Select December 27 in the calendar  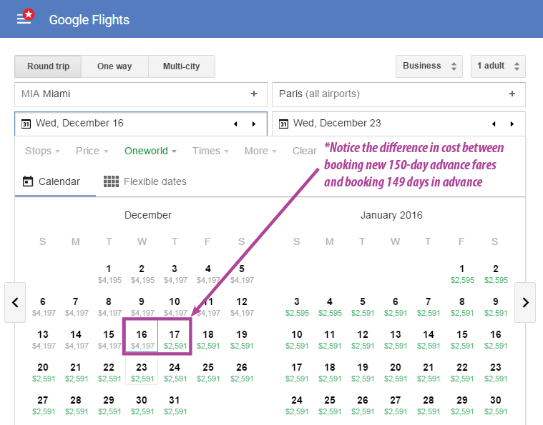click(43, 405)
